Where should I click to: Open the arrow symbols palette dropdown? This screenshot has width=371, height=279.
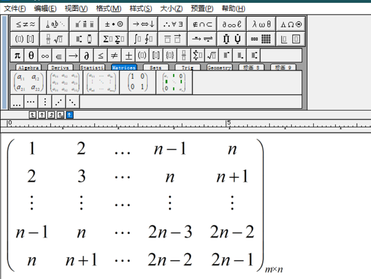(143, 23)
